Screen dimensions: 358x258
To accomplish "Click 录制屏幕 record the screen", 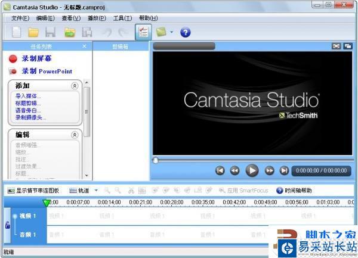I will 36,58.
